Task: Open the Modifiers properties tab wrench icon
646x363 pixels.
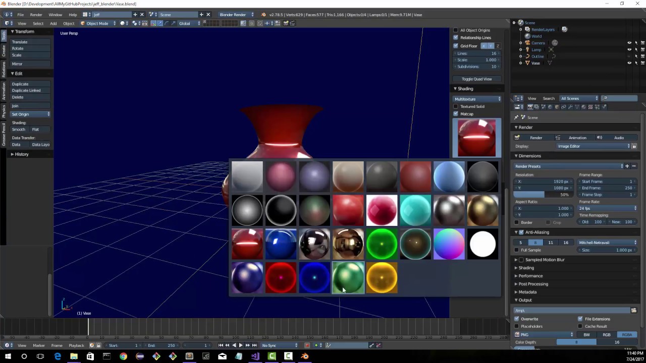Action: pos(570,107)
